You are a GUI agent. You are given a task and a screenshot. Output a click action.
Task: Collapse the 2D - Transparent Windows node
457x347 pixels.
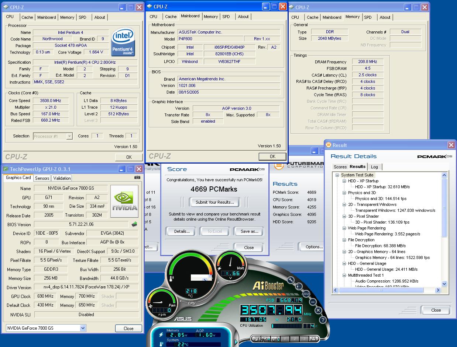click(344, 204)
